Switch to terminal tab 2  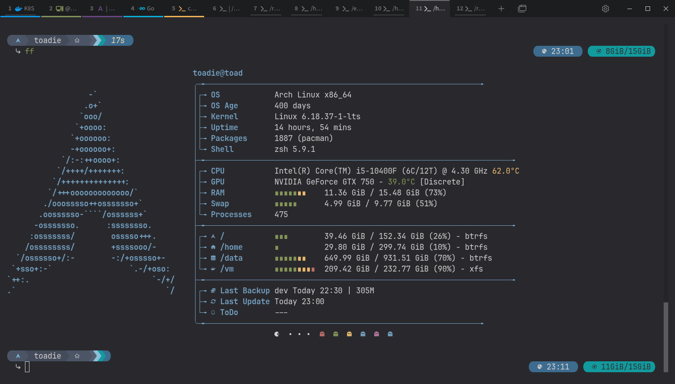pos(62,9)
